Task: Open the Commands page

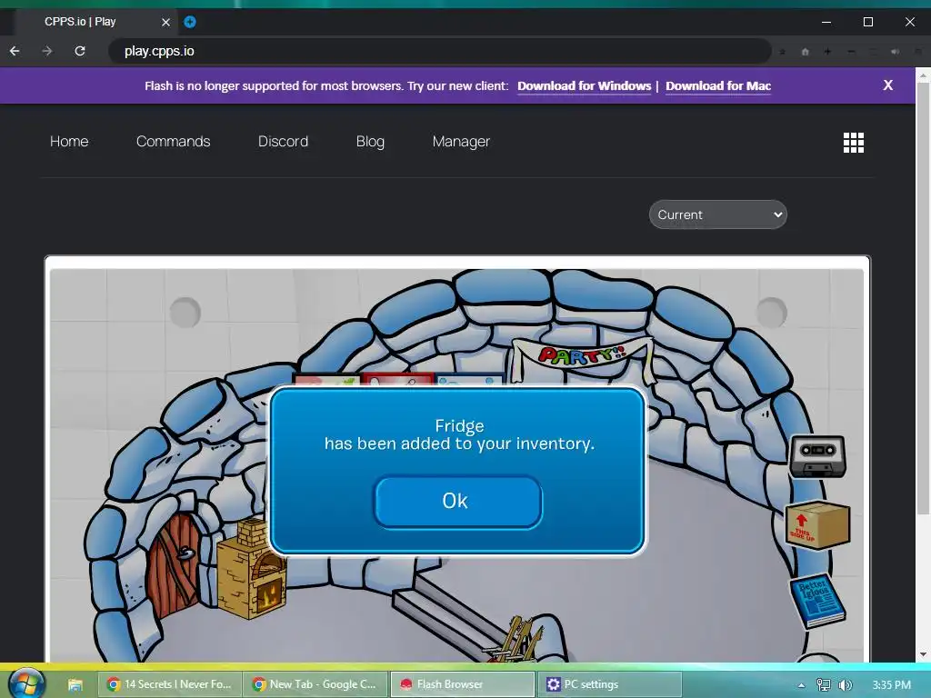Action: coord(174,141)
